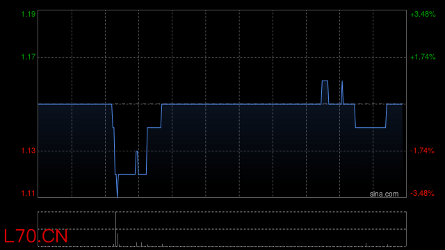Viewport: 445px width, 250px height.
Task: Click the -3.48% percentage label
Action: (x=422, y=193)
